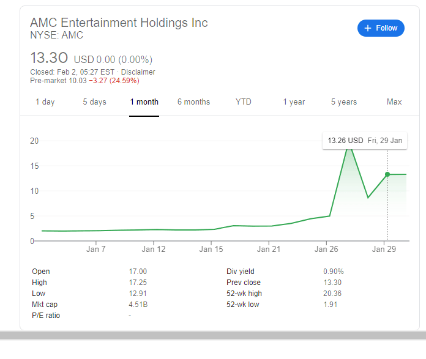Show the 6 months chart range
Screen dimensions: 426x359
193,102
